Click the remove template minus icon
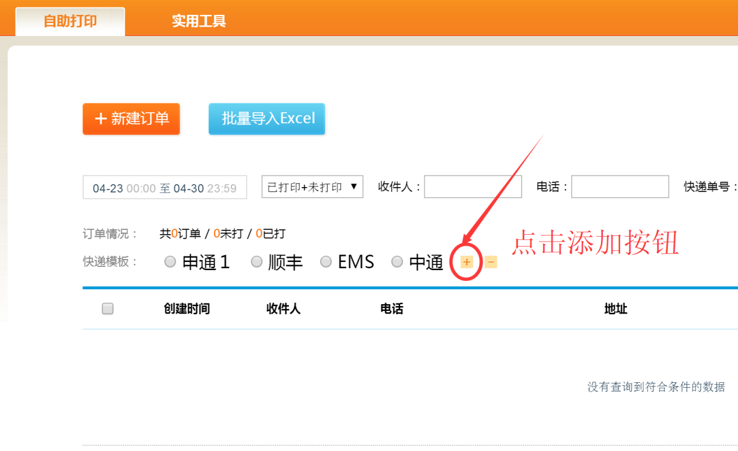The image size is (738, 451). click(490, 261)
